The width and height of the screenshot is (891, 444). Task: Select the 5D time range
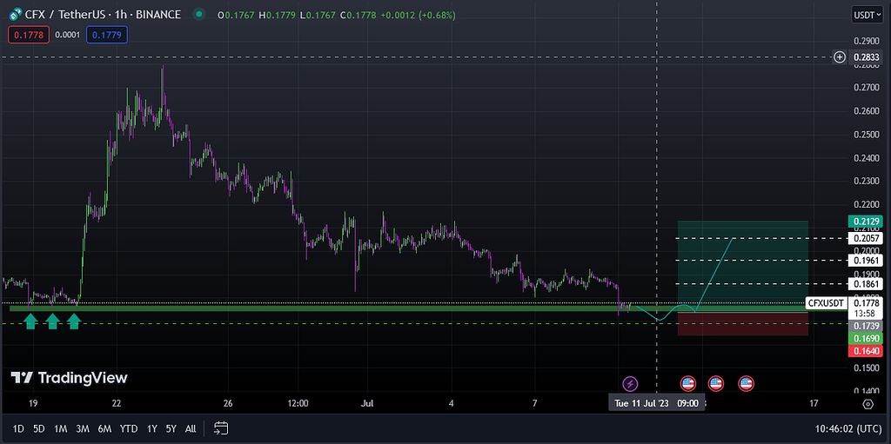pos(38,428)
